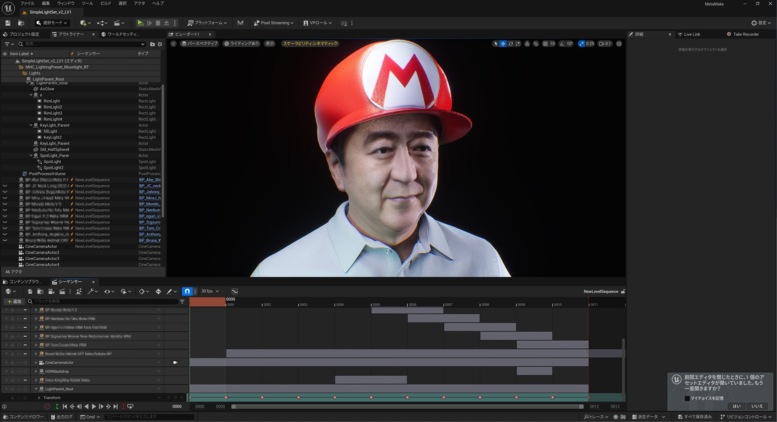Viewport: 777px width, 422px height.
Task: Click the camera speed 0.1 control
Action: [x=605, y=44]
